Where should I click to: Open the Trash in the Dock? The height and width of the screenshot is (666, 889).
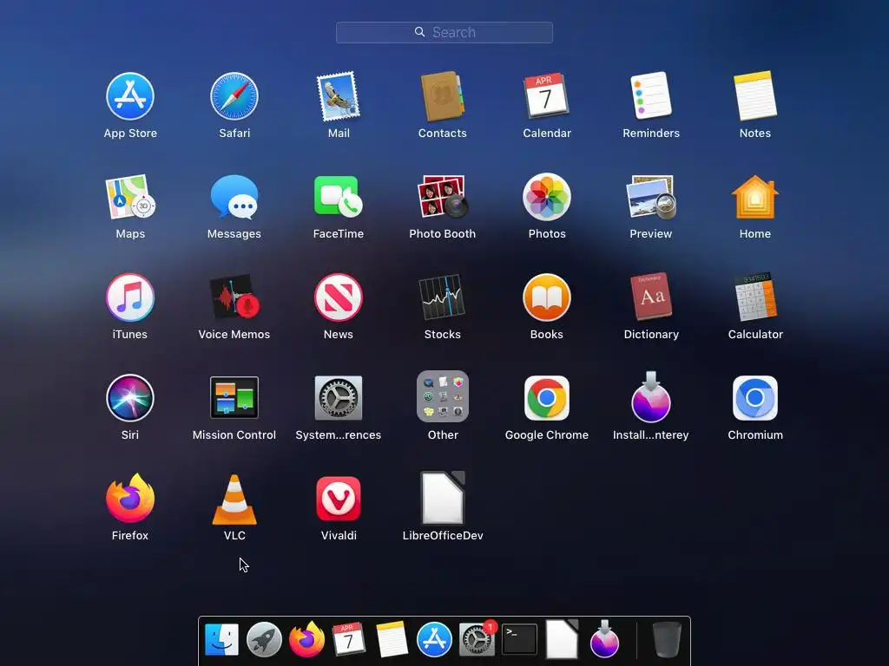pyautogui.click(x=667, y=639)
